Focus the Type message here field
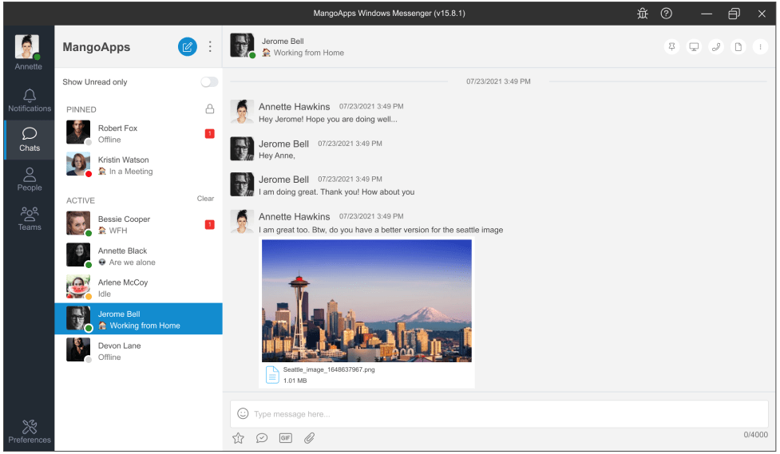This screenshot has width=780, height=454. [x=500, y=414]
